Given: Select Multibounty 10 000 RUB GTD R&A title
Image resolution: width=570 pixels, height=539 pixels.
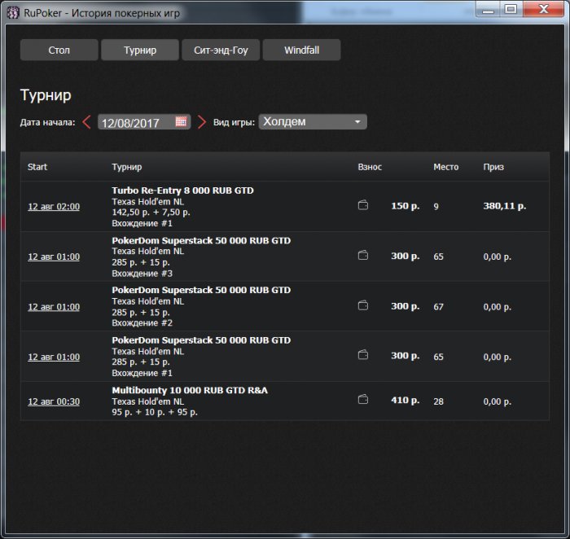Looking at the screenshot, I should click(x=190, y=390).
